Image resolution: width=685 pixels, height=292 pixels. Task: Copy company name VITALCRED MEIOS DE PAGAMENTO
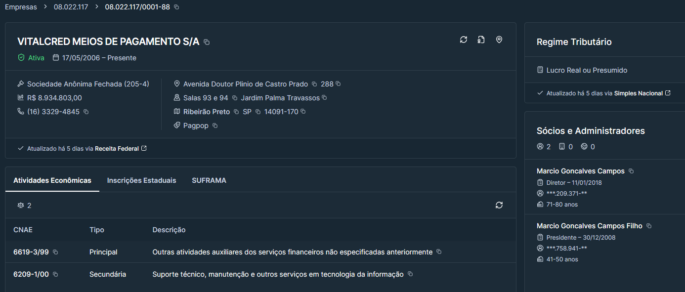pyautogui.click(x=207, y=42)
